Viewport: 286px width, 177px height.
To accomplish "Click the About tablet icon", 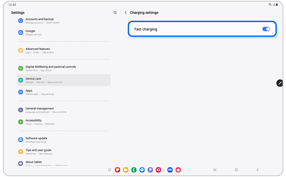I will (x=20, y=163).
